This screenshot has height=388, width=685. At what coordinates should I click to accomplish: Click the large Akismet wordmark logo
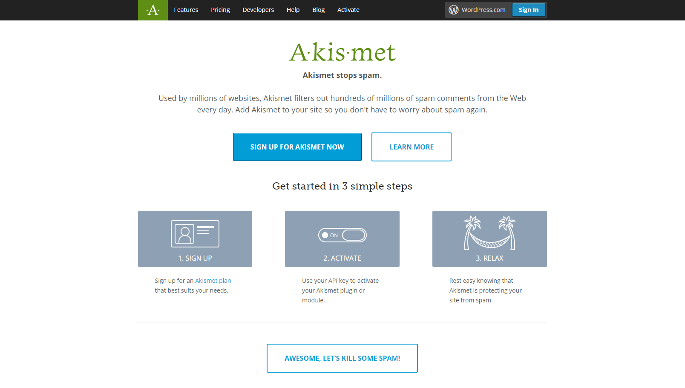[x=342, y=52]
